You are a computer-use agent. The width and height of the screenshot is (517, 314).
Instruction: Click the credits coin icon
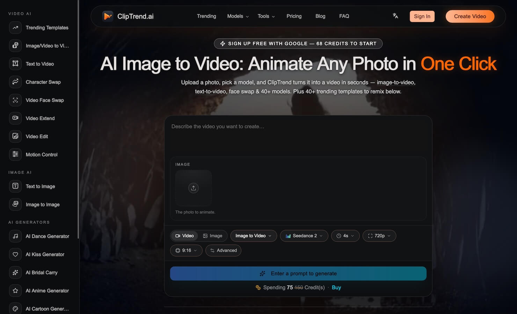[x=258, y=287]
